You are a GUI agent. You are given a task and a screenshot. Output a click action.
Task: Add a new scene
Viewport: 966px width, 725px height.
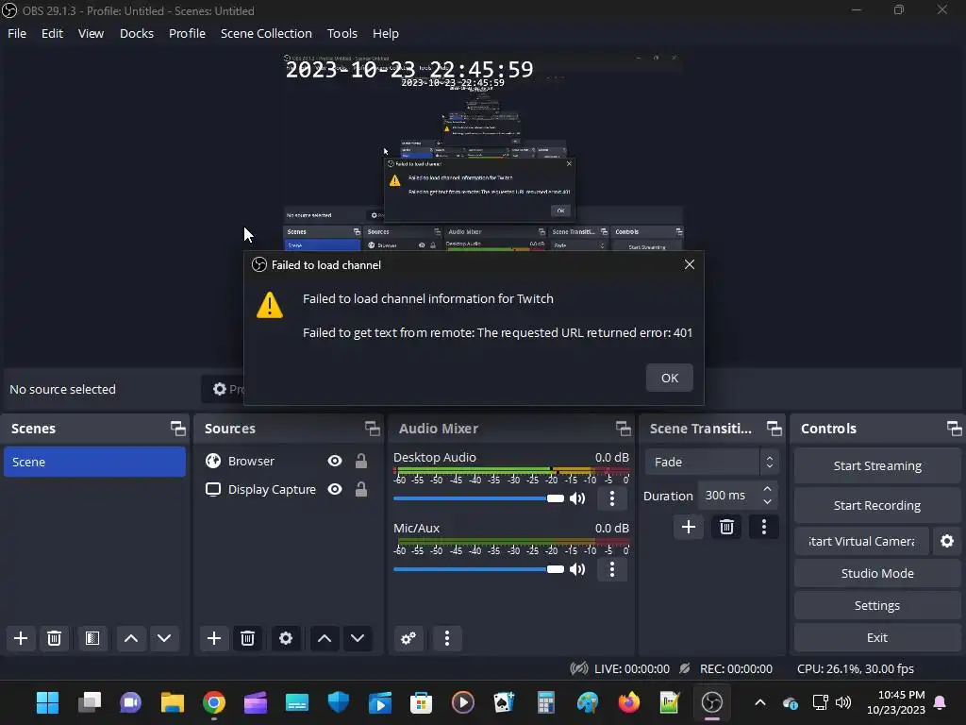(x=21, y=638)
